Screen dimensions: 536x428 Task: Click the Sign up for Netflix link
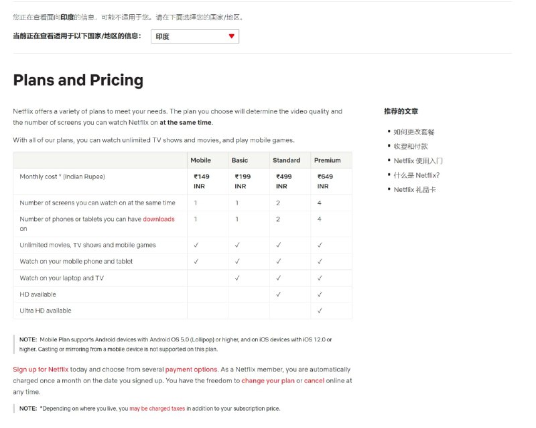(41, 370)
